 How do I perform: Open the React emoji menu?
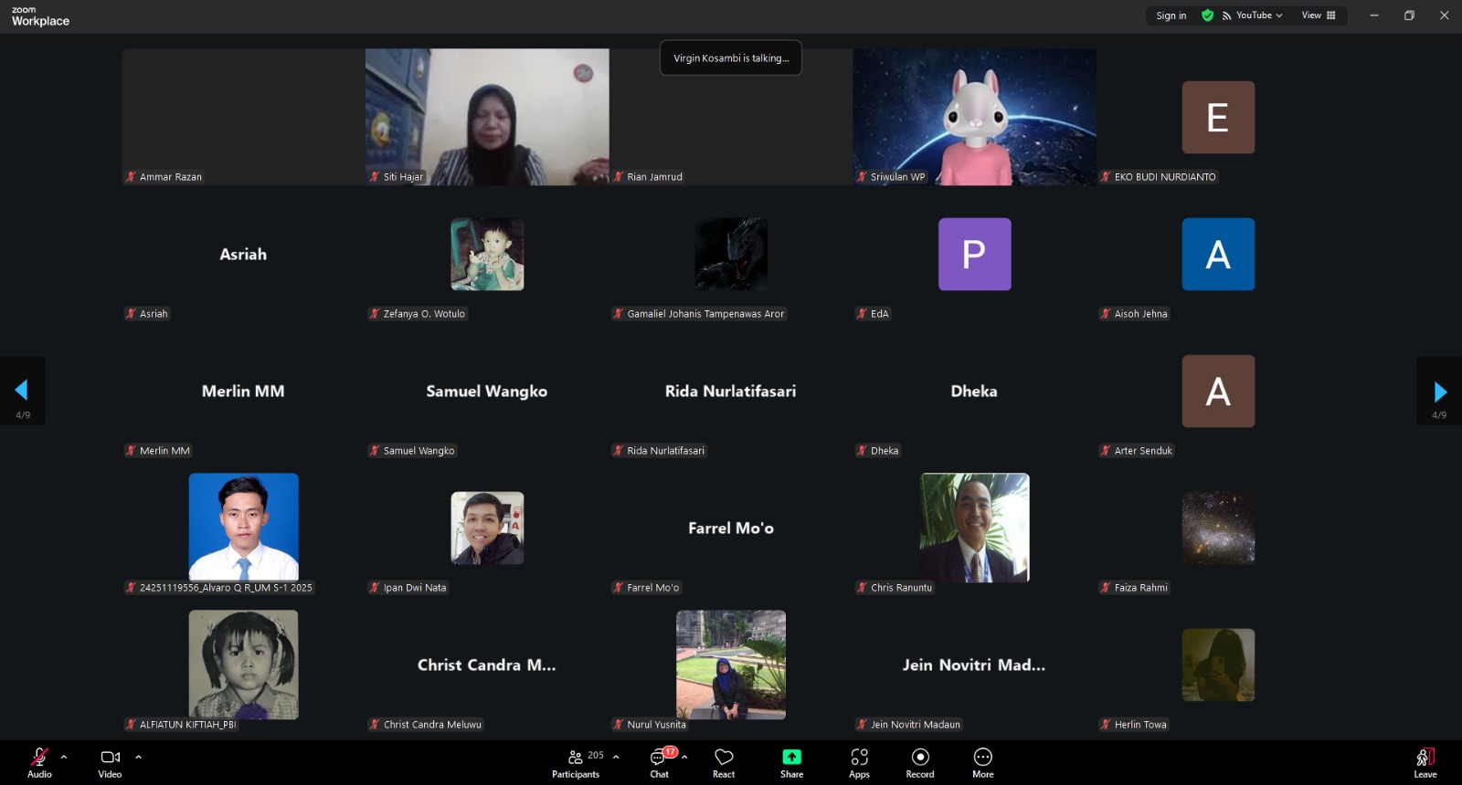[724, 762]
